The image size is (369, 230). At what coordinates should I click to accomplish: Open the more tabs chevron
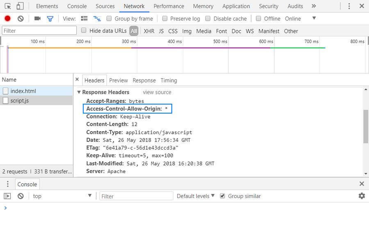314,6
